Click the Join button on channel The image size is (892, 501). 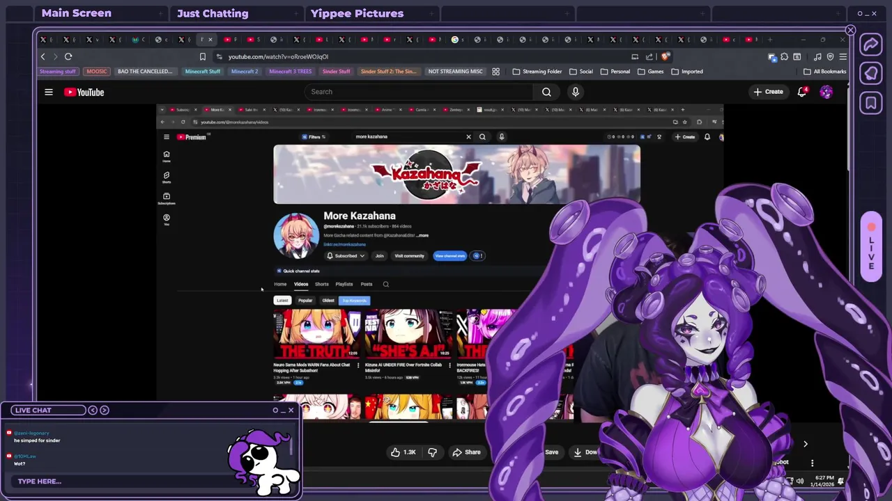[x=379, y=255]
